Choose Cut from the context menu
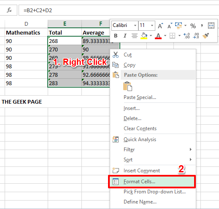 pyautogui.click(x=153, y=55)
